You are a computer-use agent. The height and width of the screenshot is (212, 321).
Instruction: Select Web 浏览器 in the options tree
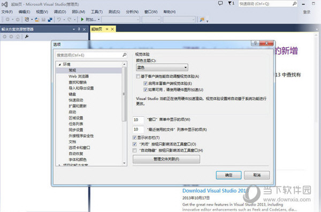79,77
